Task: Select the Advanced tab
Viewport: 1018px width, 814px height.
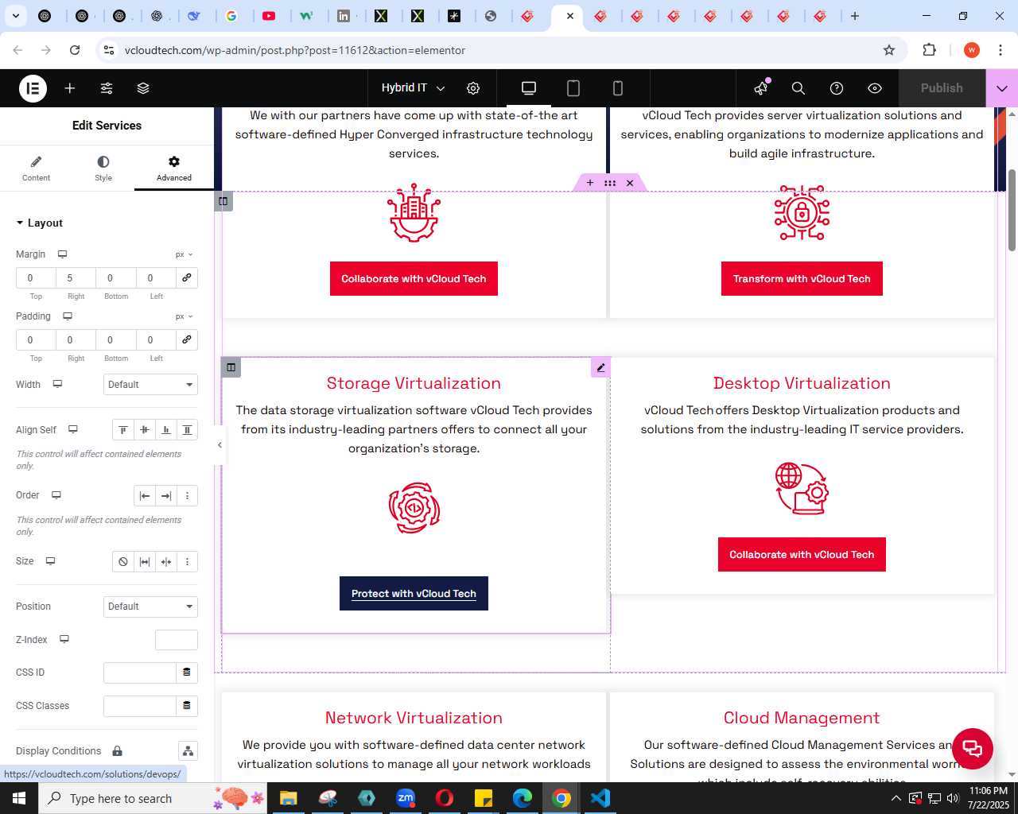Action: 174,169
